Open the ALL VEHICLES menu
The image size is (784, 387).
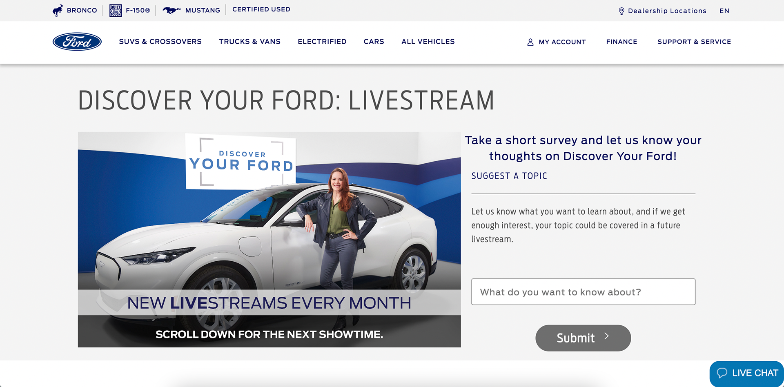click(428, 42)
